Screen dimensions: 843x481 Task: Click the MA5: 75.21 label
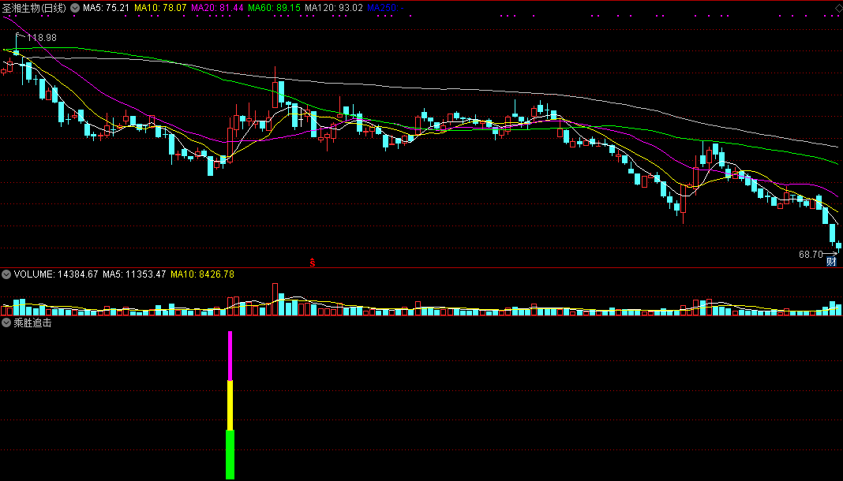pyautogui.click(x=106, y=8)
